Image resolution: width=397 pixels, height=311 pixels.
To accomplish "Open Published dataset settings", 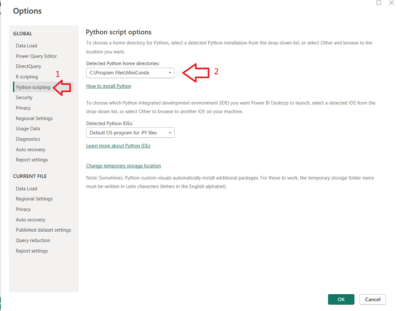I will click(43, 230).
